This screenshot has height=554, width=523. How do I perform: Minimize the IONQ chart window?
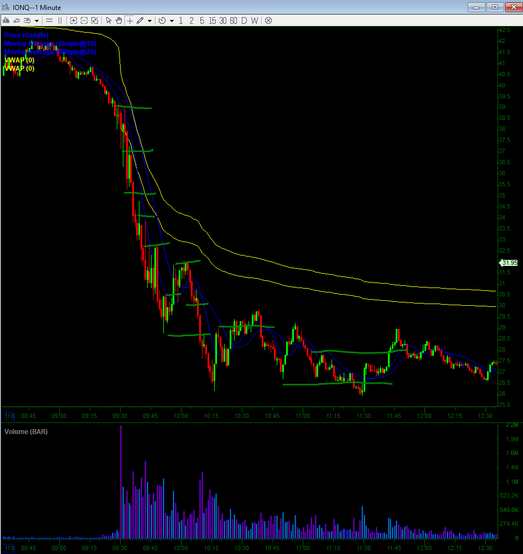tap(476, 7)
